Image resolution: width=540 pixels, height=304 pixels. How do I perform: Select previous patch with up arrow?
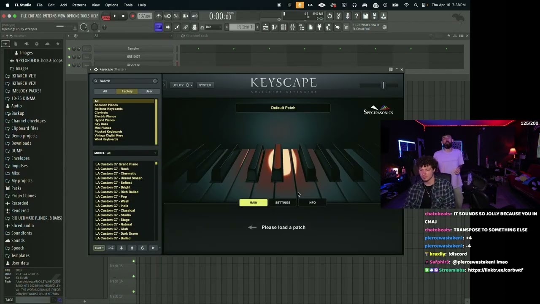tap(132, 248)
